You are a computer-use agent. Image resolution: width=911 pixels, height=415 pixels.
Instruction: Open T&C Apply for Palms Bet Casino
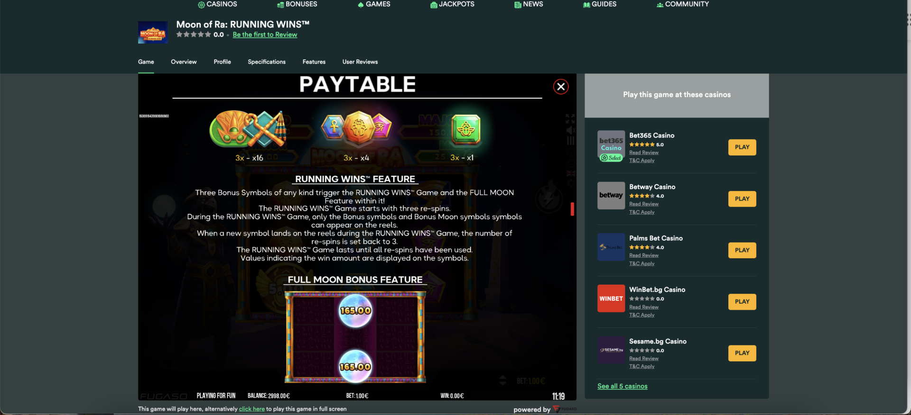(x=642, y=263)
